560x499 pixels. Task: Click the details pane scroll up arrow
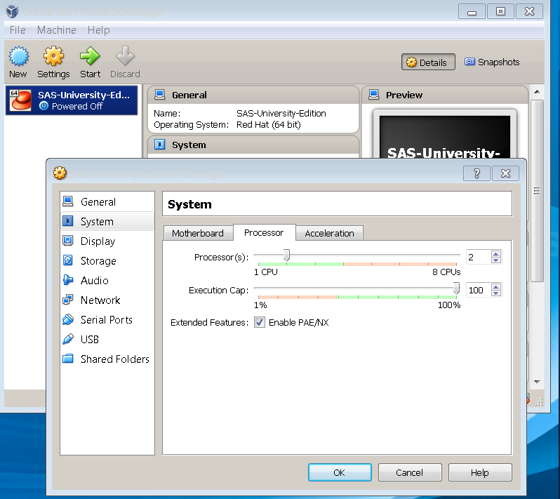point(537,92)
